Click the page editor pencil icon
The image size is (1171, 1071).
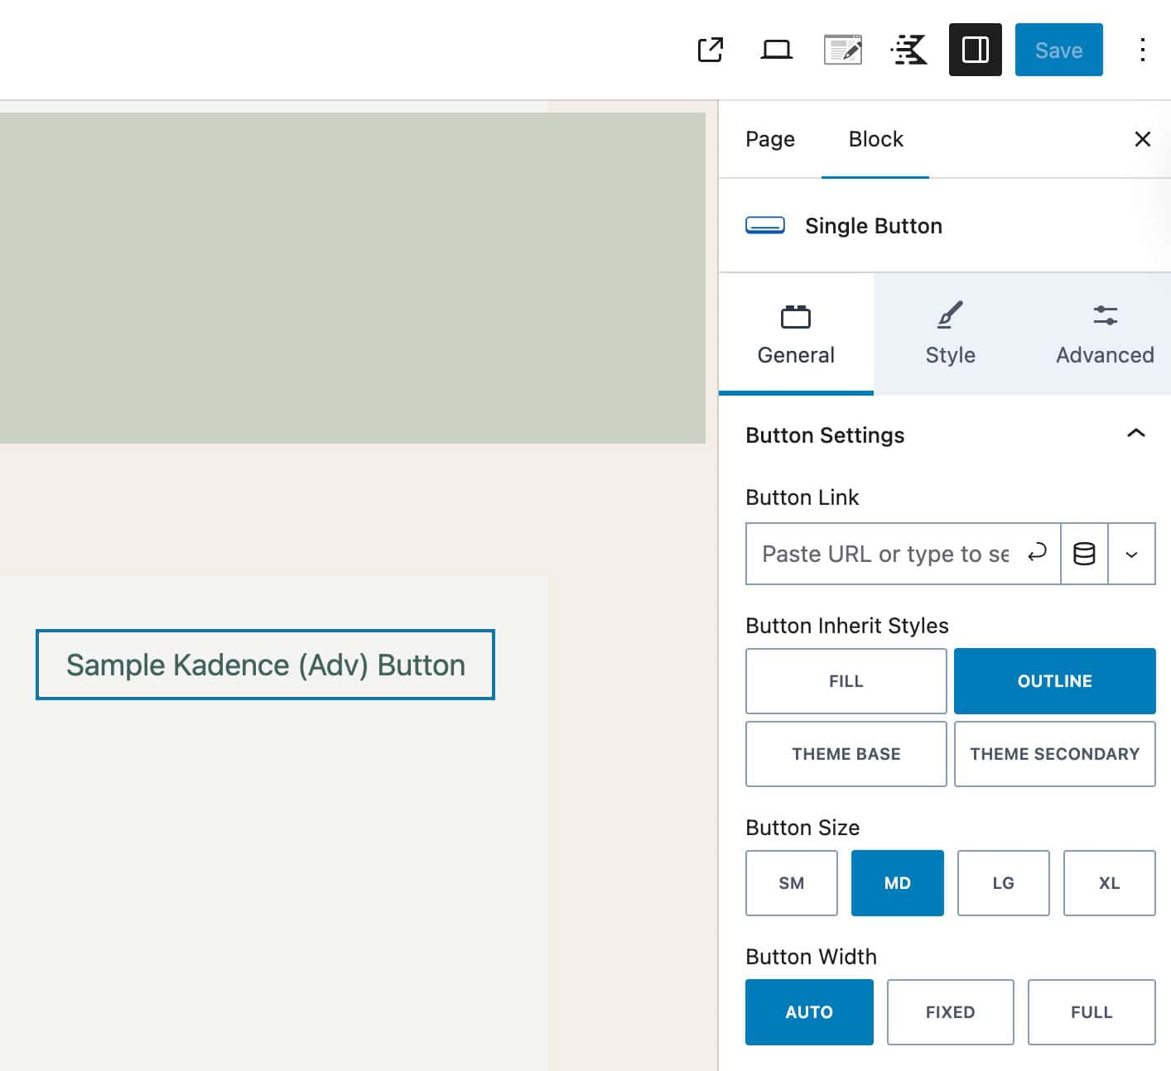tap(842, 50)
